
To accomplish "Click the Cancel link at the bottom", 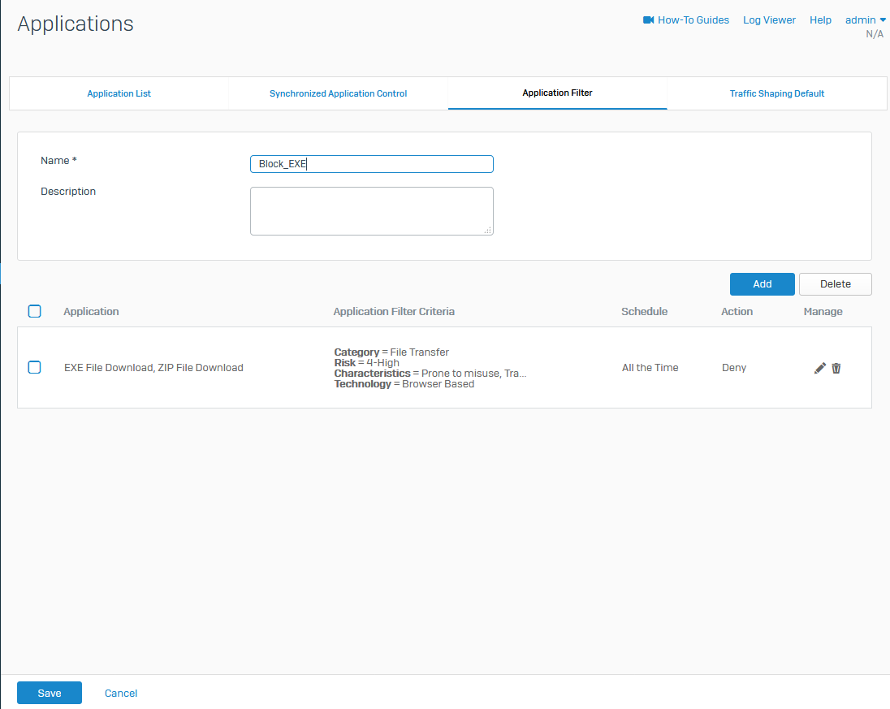I will (x=121, y=693).
